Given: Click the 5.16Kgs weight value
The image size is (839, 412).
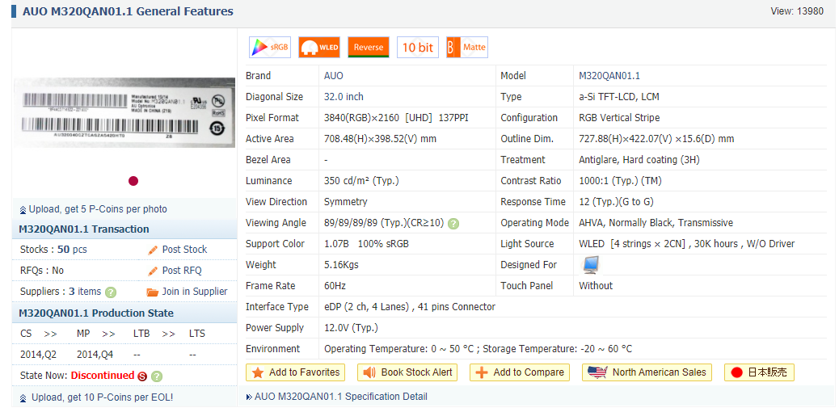Looking at the screenshot, I should (x=341, y=265).
